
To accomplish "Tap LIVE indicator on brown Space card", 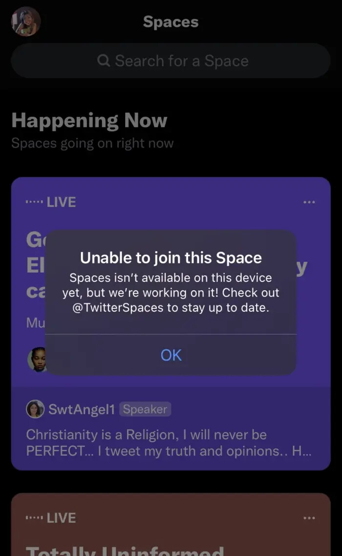I will click(x=61, y=518).
